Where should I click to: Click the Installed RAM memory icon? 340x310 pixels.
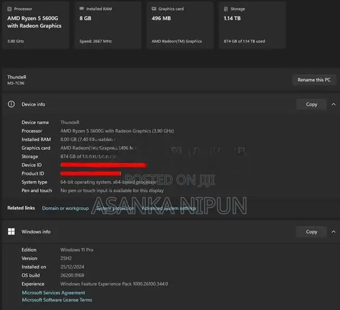click(82, 8)
